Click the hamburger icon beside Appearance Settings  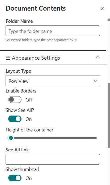pos(8,58)
